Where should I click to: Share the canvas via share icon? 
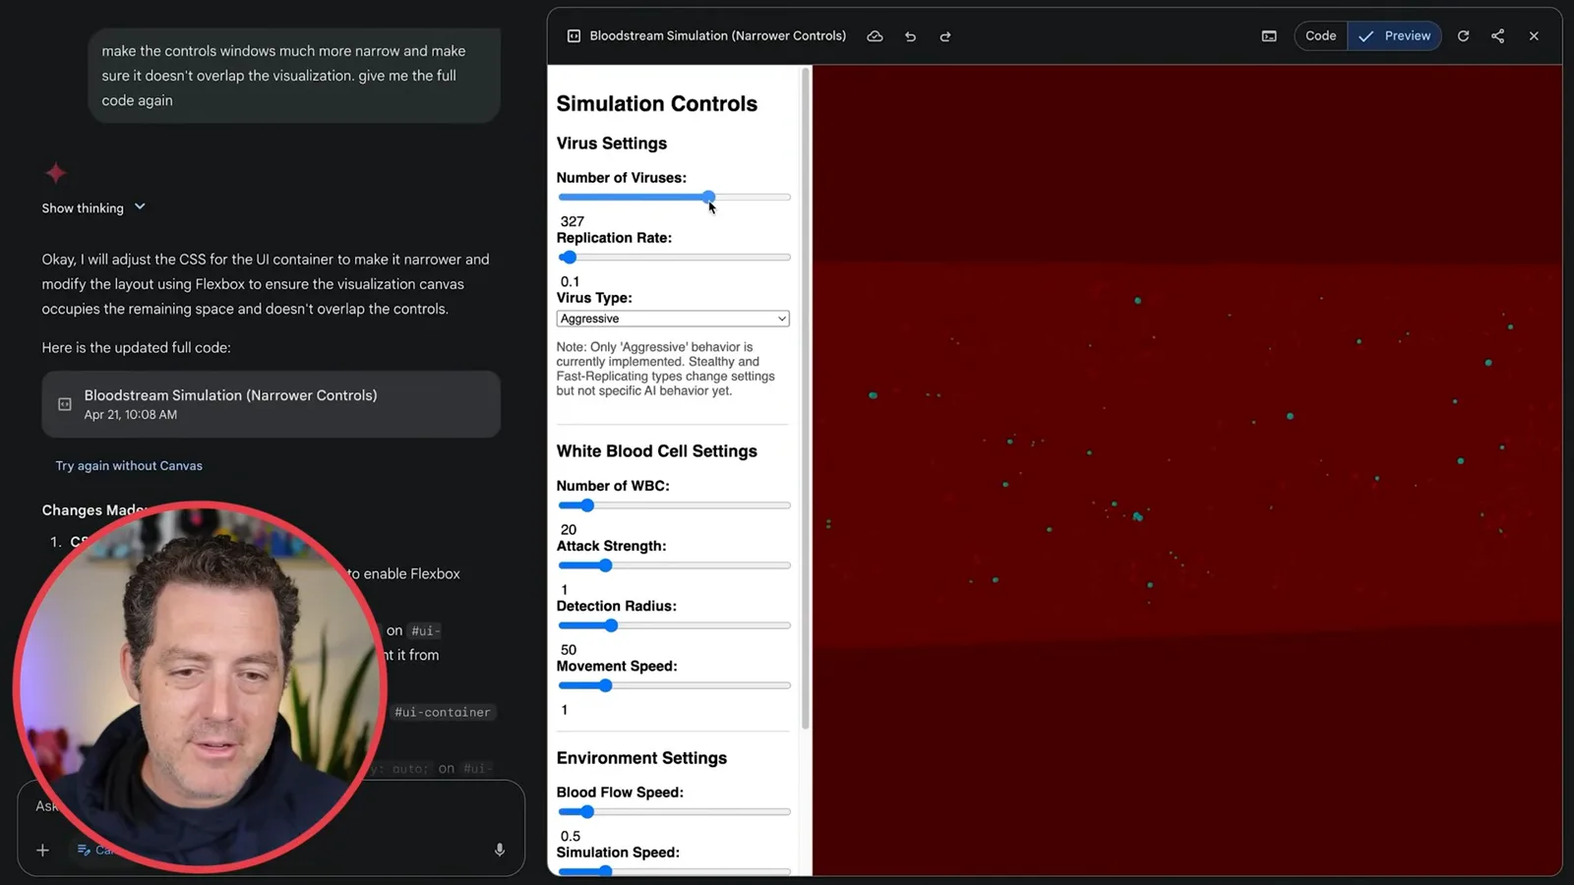click(1497, 36)
